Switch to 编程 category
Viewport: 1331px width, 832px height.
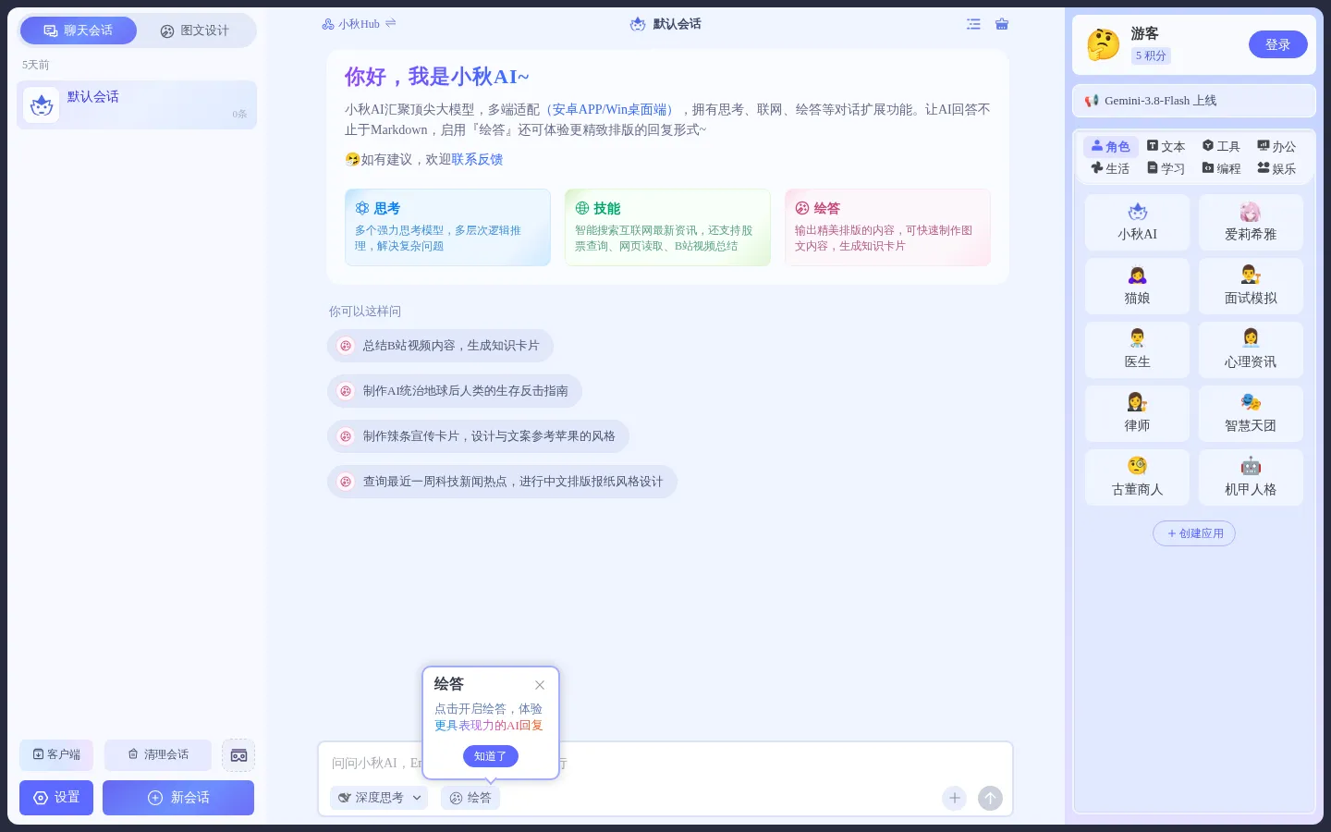point(1221,168)
